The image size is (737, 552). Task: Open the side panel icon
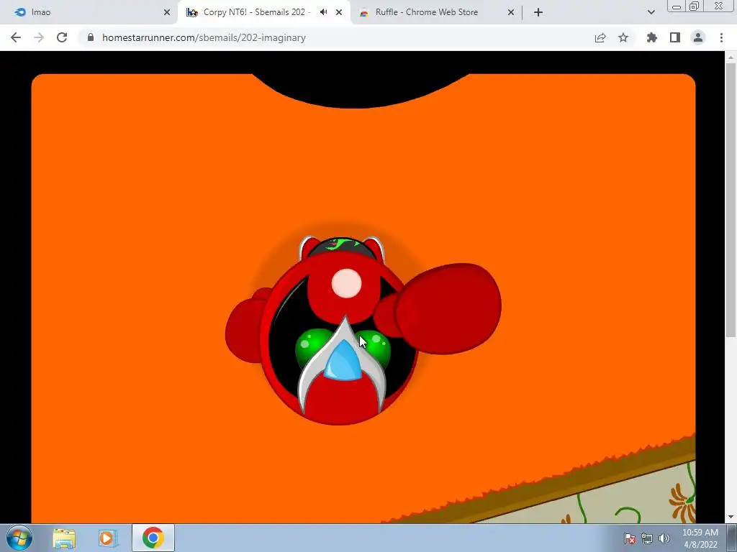tap(675, 37)
